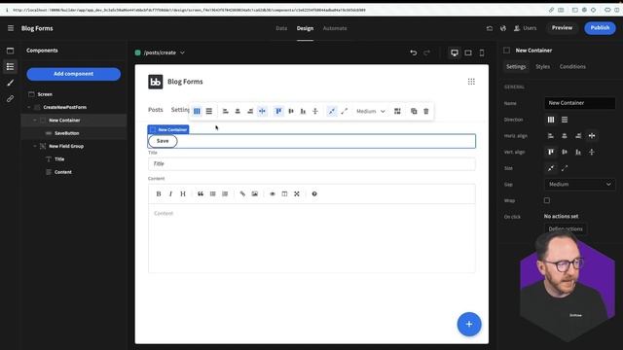Viewport: 623px width, 350px height.
Task: Select the Title component in the tree
Action: (x=59, y=159)
